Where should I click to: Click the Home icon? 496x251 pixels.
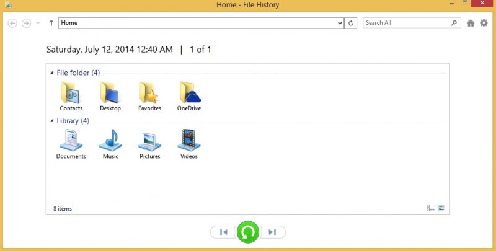(x=471, y=23)
